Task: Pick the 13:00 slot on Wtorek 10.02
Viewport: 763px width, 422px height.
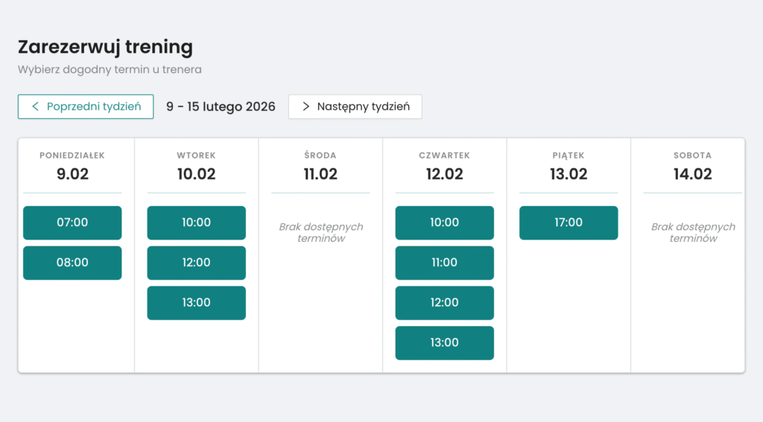Action: [197, 303]
